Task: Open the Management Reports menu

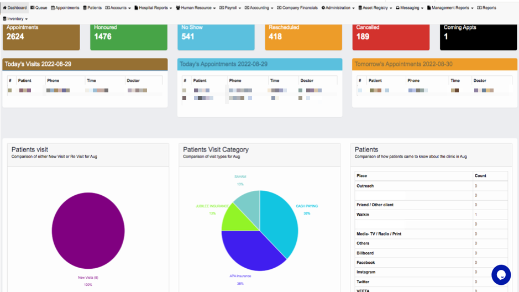Action: 450,8
